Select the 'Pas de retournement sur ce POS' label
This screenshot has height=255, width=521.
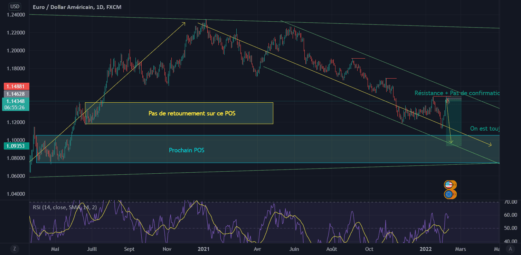[x=192, y=113]
